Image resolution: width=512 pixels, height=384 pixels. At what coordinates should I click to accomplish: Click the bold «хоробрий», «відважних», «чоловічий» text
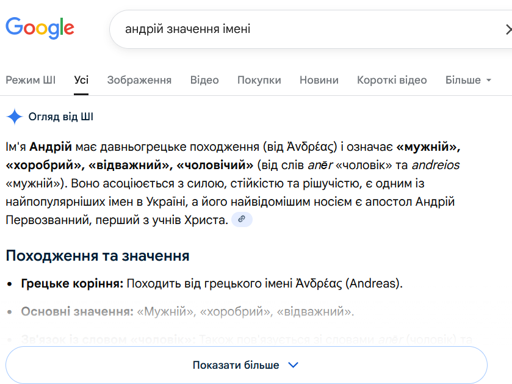[129, 165]
